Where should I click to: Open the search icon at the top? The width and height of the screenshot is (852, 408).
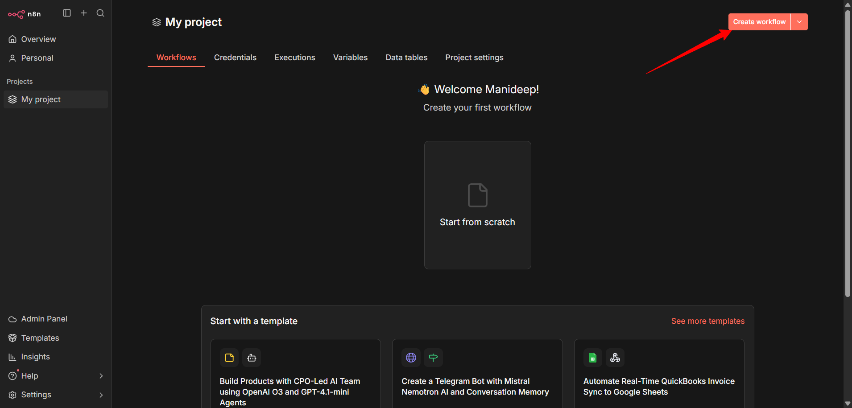100,13
